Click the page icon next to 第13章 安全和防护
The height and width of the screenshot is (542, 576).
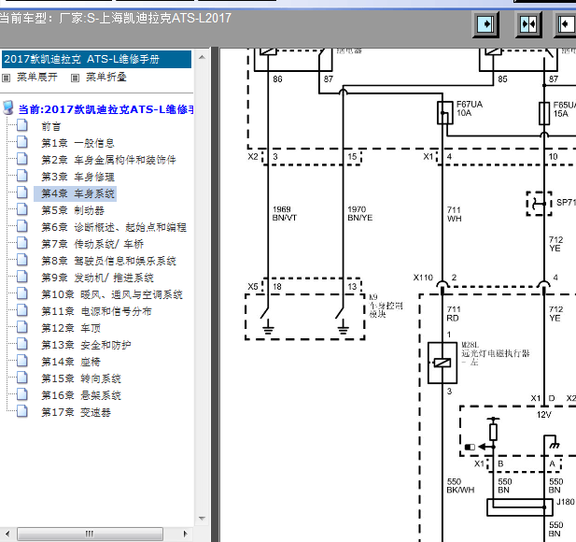click(22, 344)
